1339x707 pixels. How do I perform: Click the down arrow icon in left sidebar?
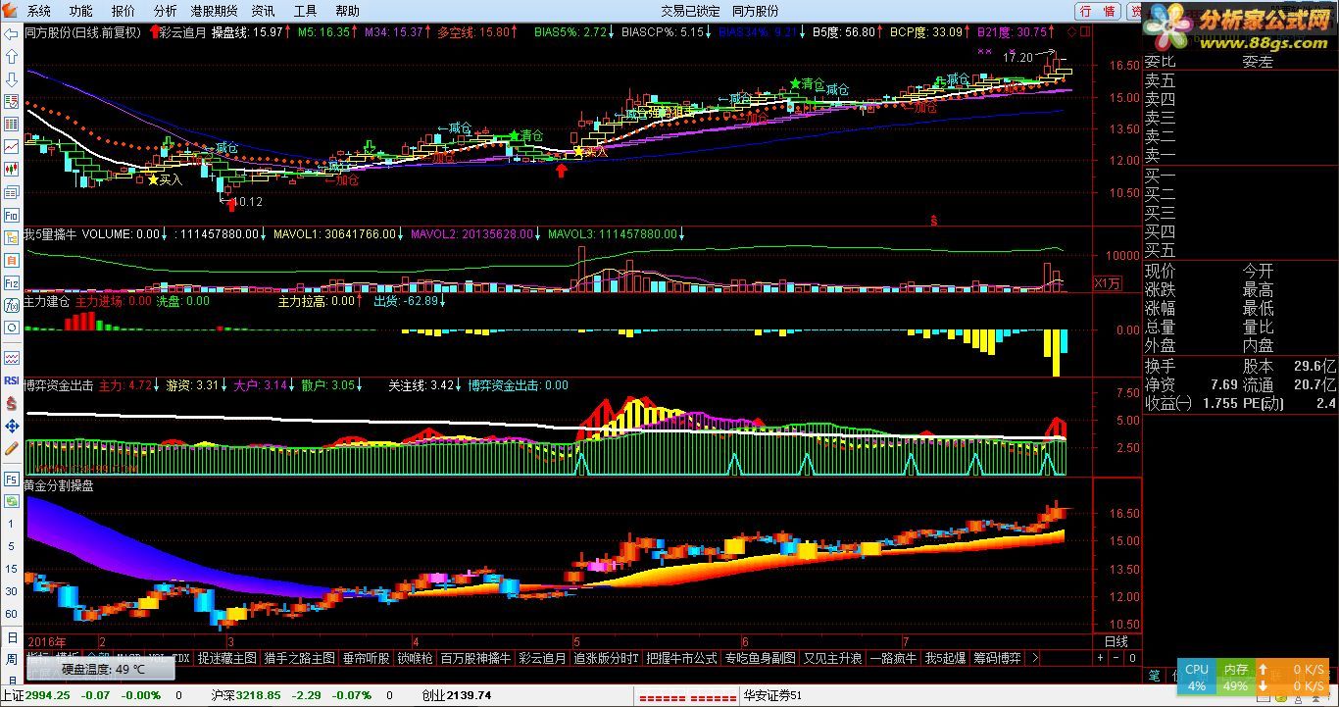coord(12,79)
